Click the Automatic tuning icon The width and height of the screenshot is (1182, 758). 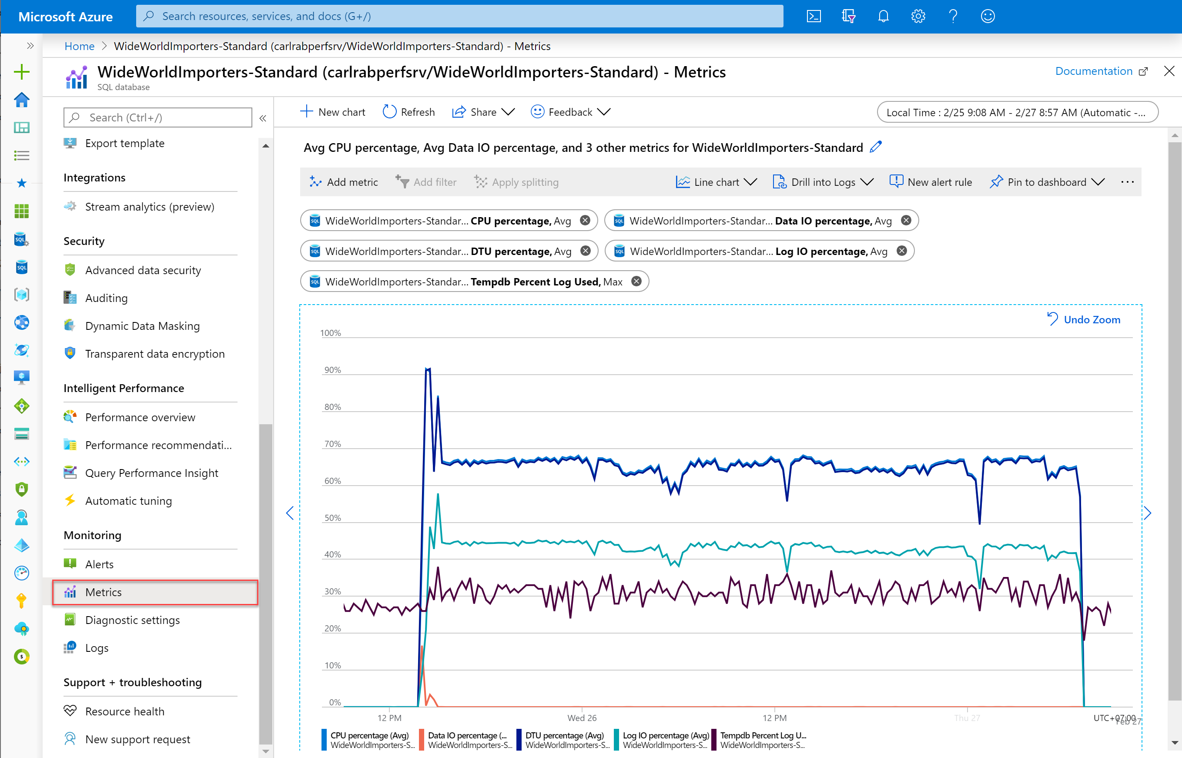68,500
